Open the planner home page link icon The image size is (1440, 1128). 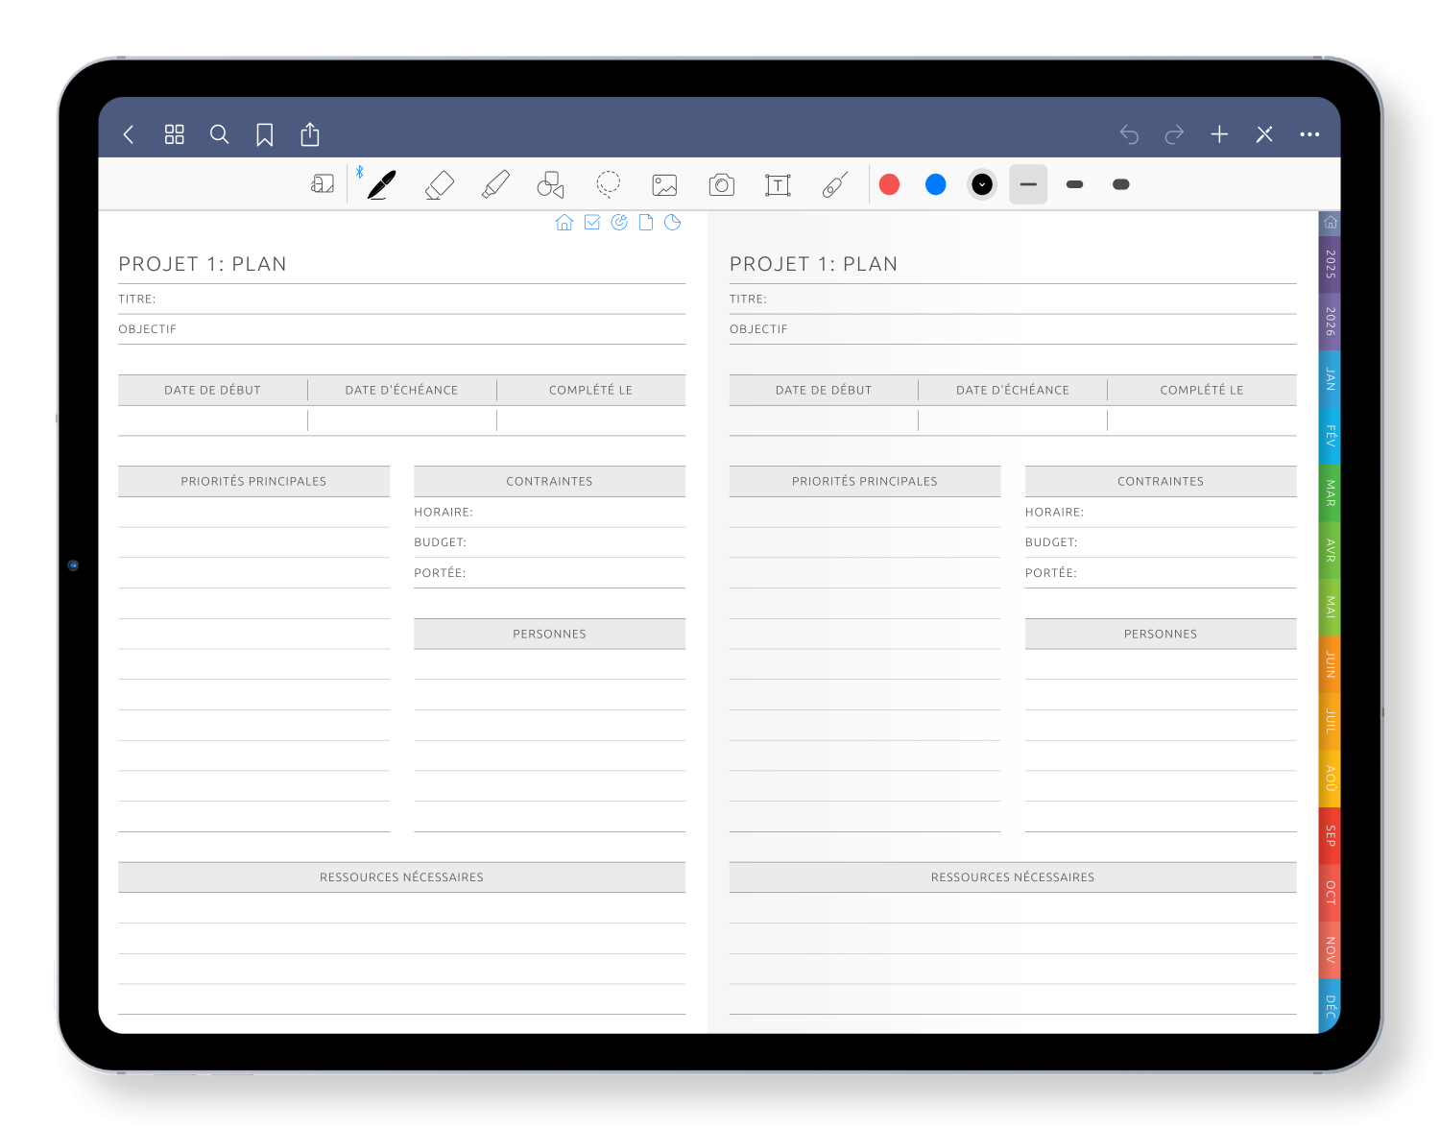(564, 223)
